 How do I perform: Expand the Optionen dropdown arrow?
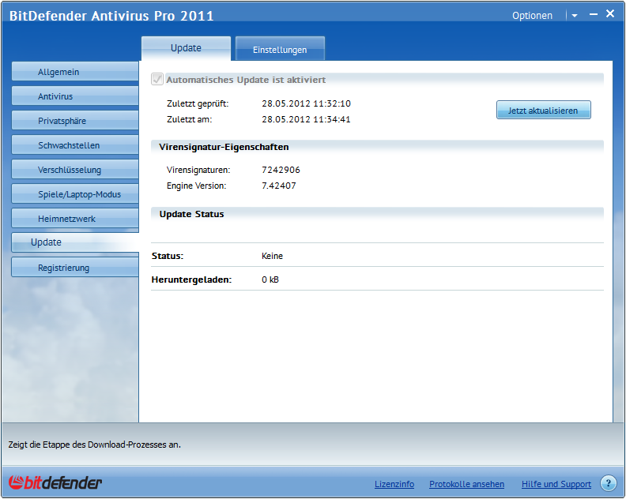(x=575, y=16)
